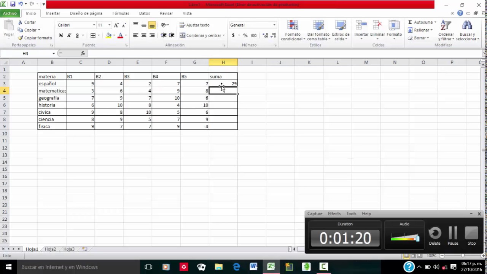The width and height of the screenshot is (487, 274).
Task: Align text to middle
Action: click(144, 25)
